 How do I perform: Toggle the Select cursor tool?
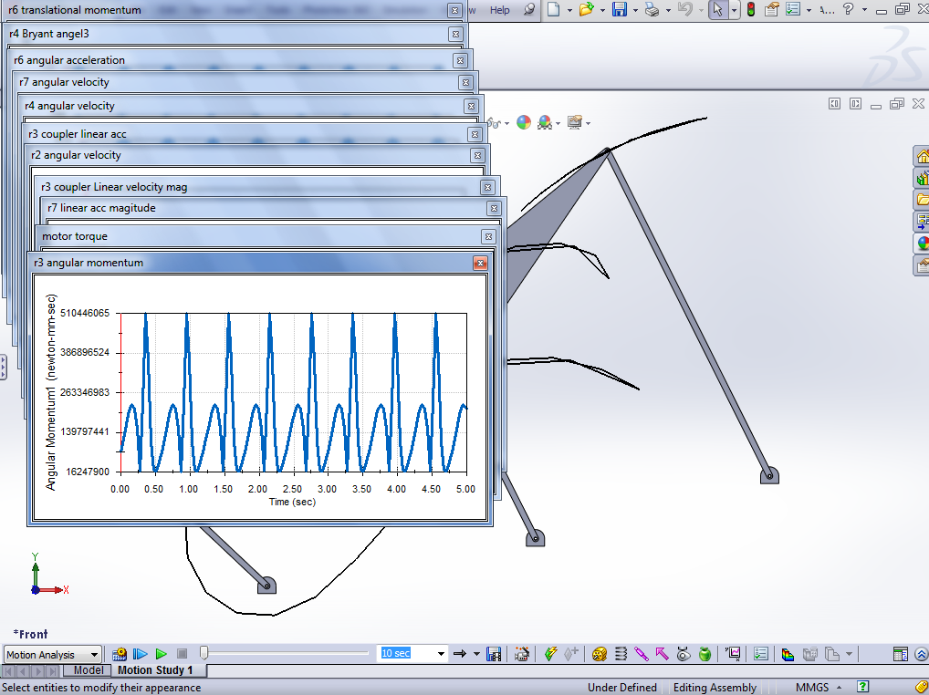(x=718, y=9)
